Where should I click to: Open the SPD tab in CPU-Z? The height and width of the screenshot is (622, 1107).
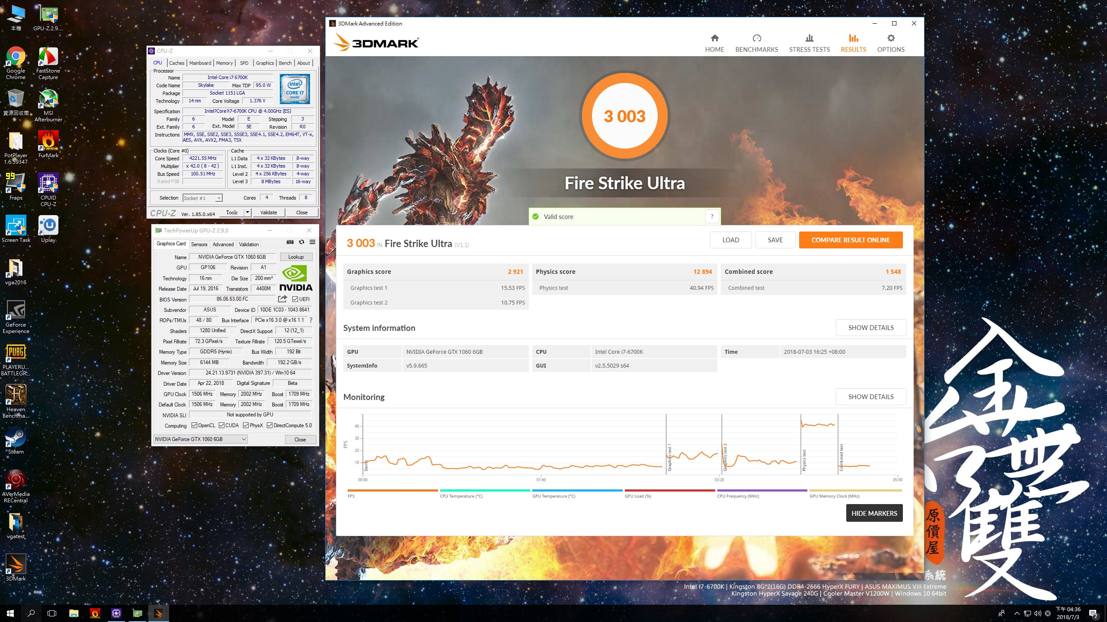click(x=244, y=63)
